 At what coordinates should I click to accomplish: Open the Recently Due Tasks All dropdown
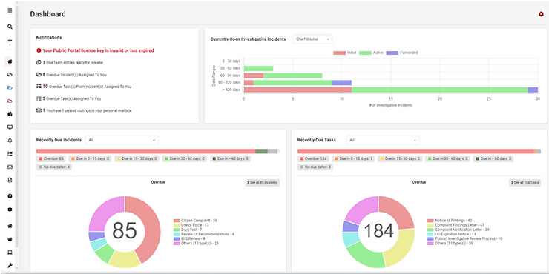383,140
